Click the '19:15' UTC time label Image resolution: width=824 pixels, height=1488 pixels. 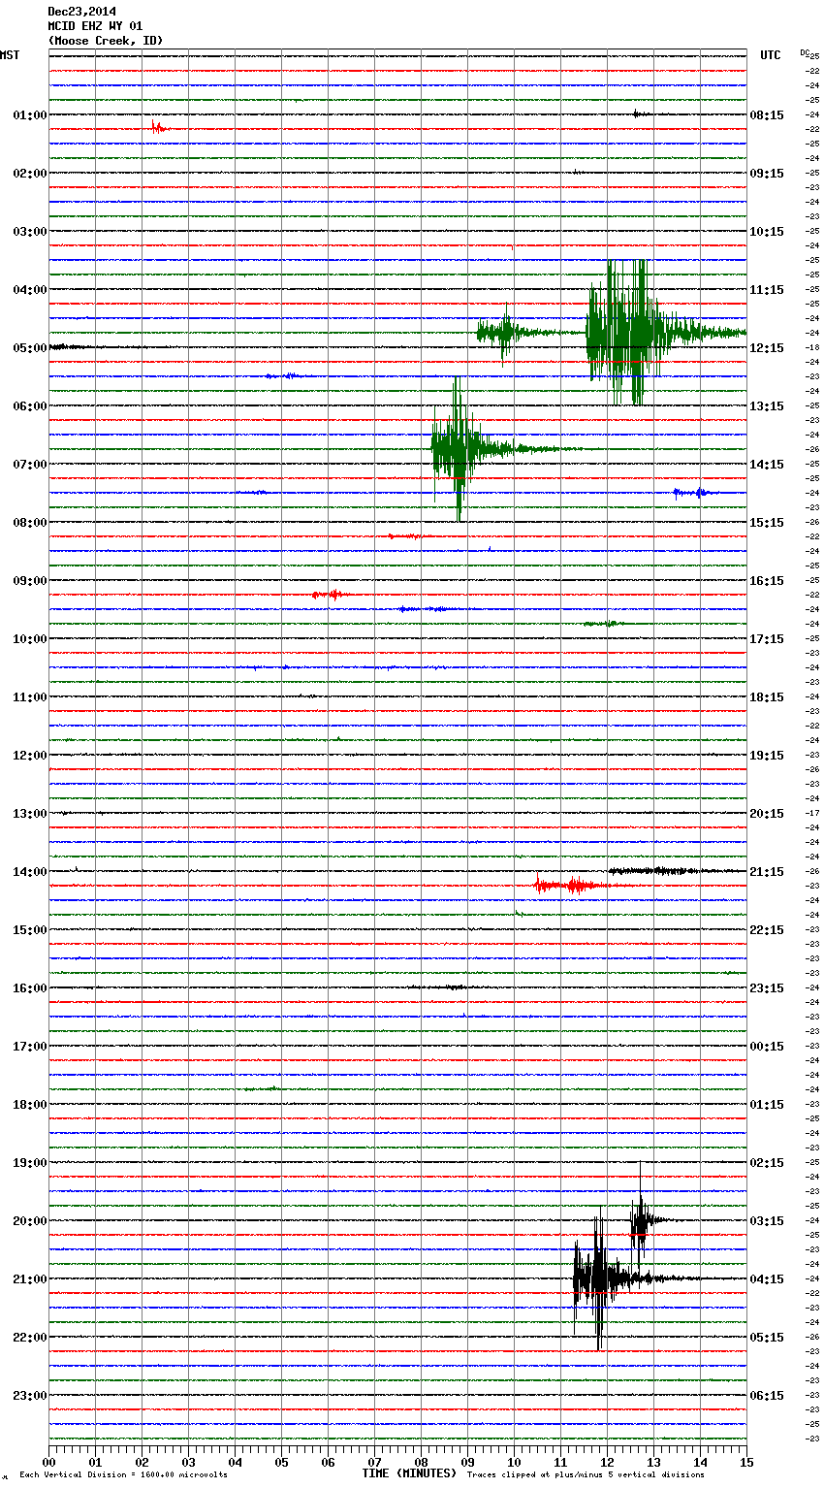(x=767, y=756)
